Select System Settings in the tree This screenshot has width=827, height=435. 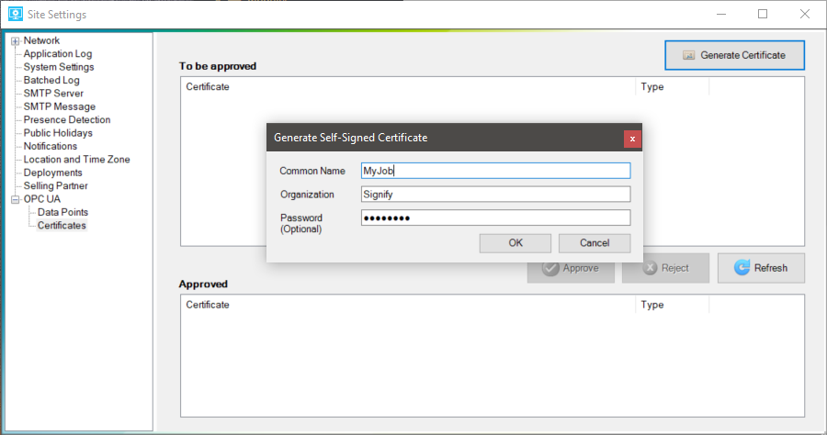point(59,67)
